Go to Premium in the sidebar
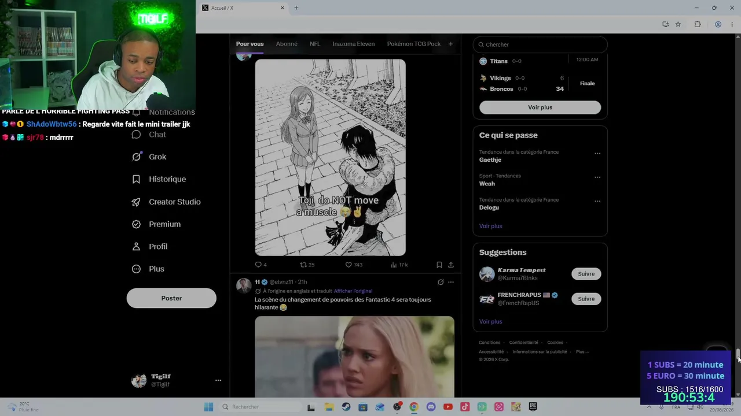Image resolution: width=741 pixels, height=416 pixels. (x=156, y=224)
